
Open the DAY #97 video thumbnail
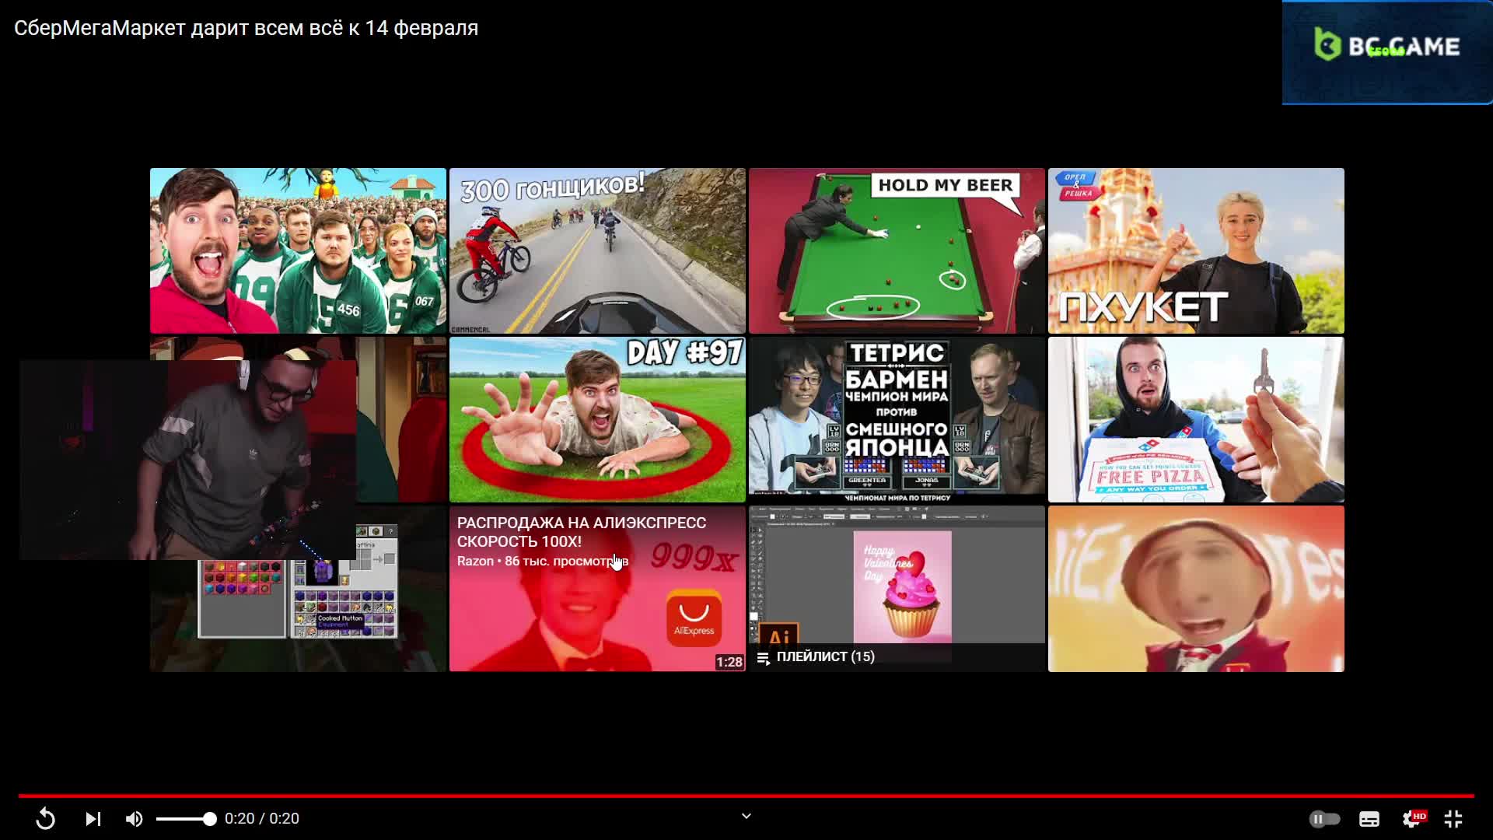coord(597,419)
